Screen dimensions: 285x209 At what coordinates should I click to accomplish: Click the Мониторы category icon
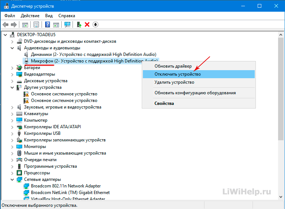point(19,147)
